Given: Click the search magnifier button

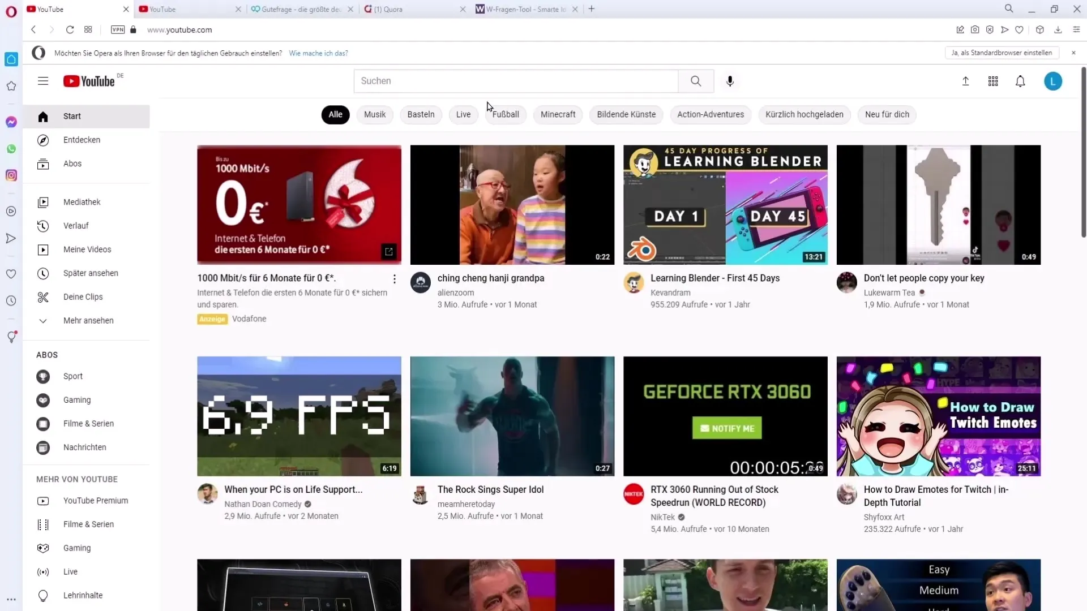Looking at the screenshot, I should tap(696, 81).
